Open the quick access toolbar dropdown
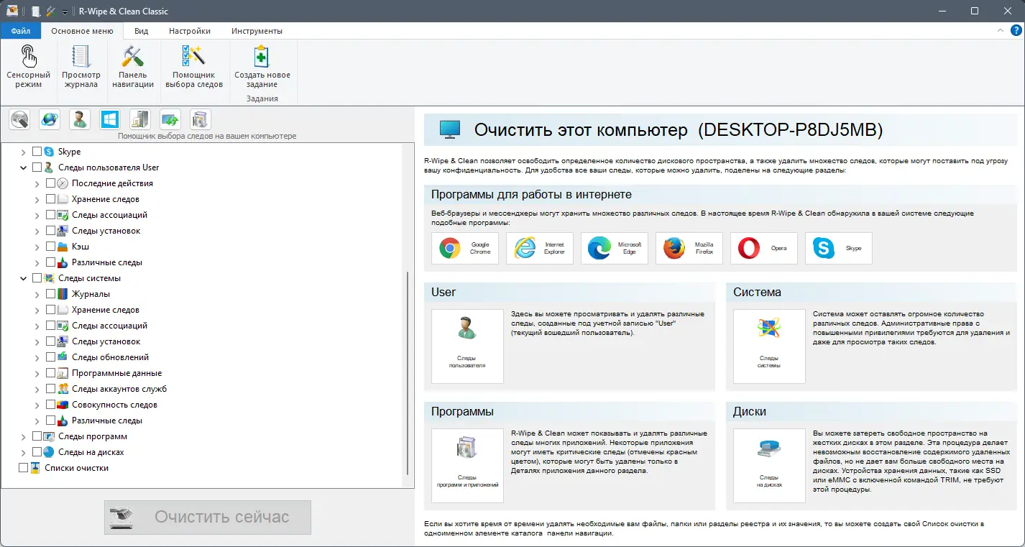Image resolution: width=1025 pixels, height=547 pixels. point(65,11)
